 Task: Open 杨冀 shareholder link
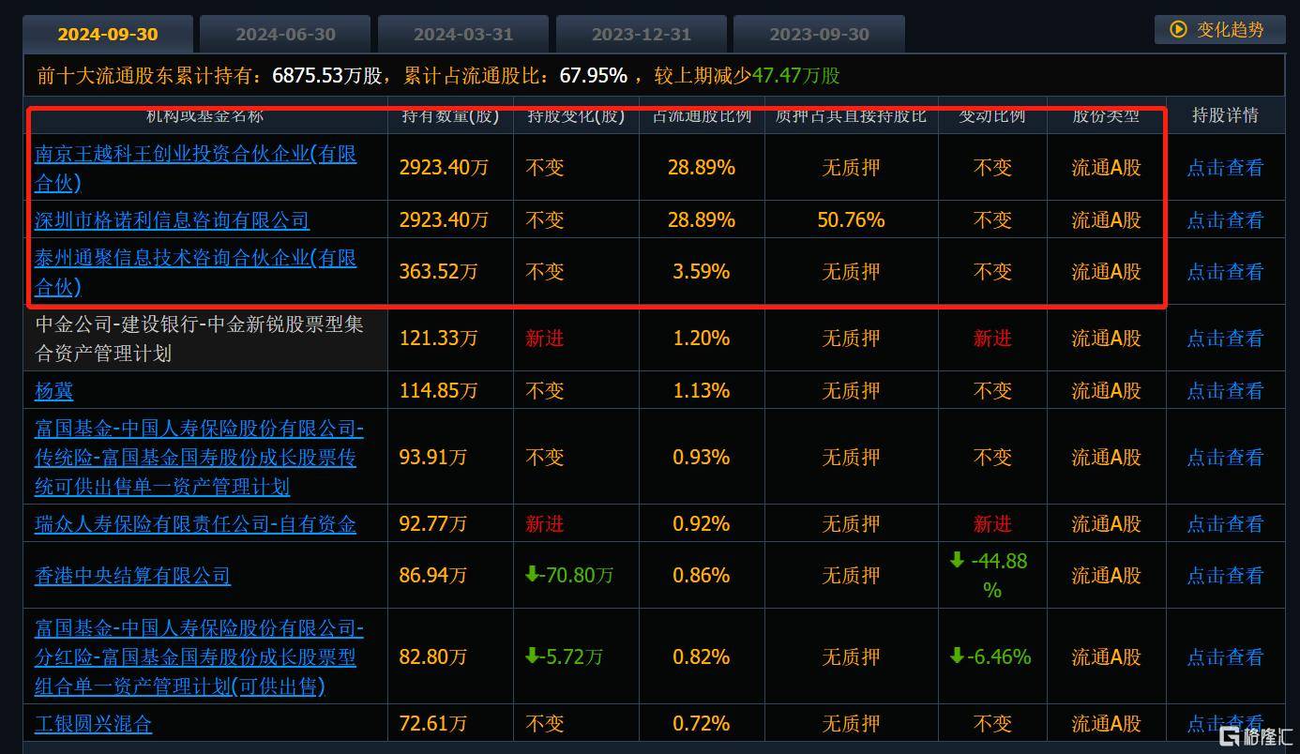click(x=53, y=390)
